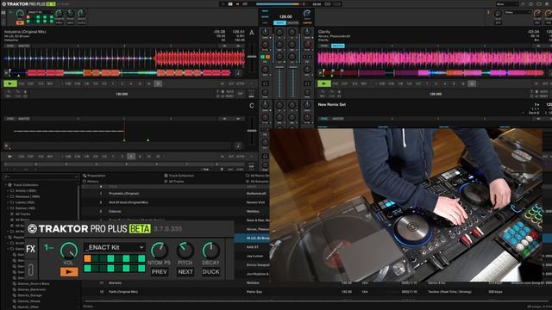Click the Deck A tempo fader
552x310 pixels.
(x=252, y=57)
